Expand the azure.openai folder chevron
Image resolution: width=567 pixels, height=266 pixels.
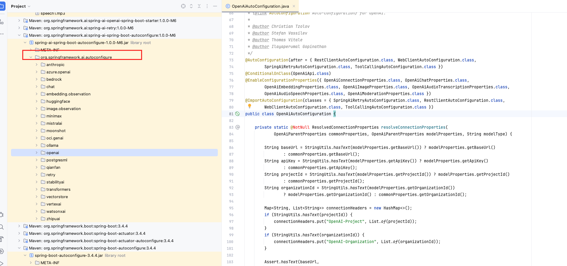(37, 72)
